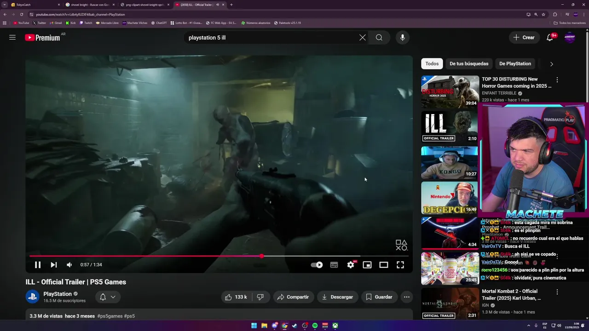Enter fullscreen mode

tap(400, 265)
